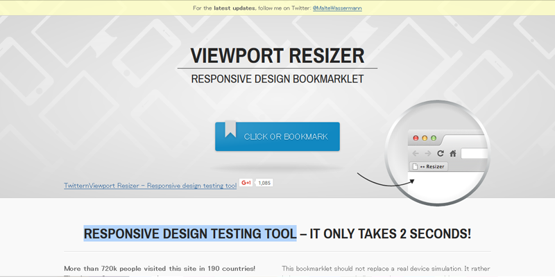
Task: Click the yellow minimize dot in illustrated browser
Action: click(x=425, y=138)
